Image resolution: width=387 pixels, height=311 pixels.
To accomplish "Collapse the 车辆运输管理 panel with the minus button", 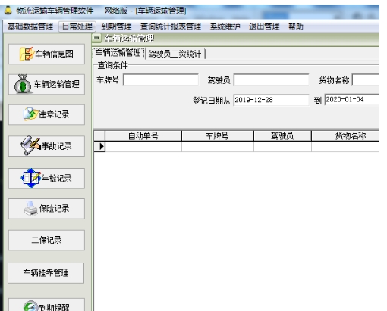I will [96, 38].
